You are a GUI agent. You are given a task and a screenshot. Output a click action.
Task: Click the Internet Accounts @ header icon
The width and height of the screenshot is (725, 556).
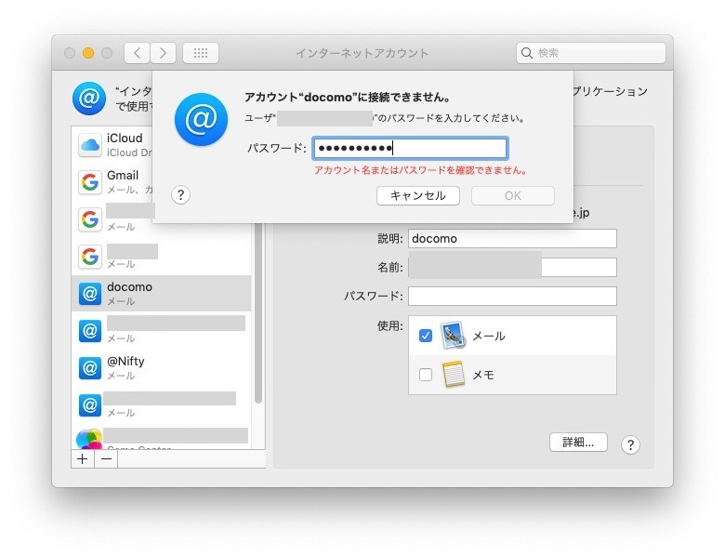(89, 99)
